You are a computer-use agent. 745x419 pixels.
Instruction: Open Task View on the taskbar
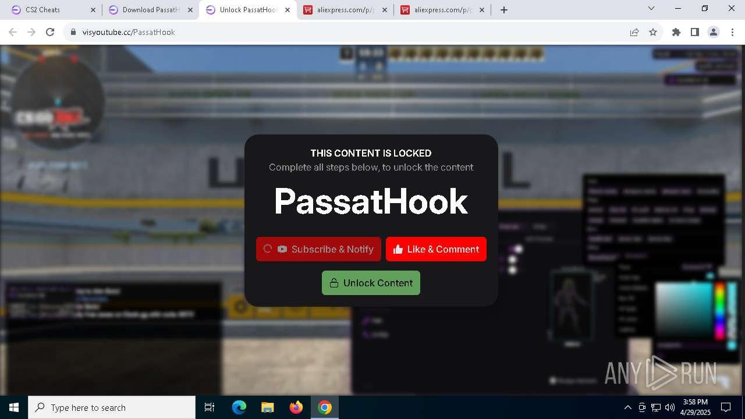210,407
